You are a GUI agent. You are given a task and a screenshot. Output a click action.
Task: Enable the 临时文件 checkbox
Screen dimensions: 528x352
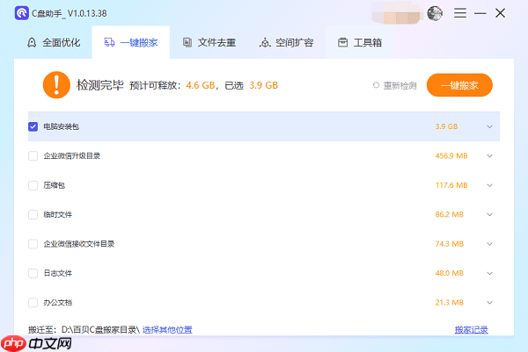(33, 215)
